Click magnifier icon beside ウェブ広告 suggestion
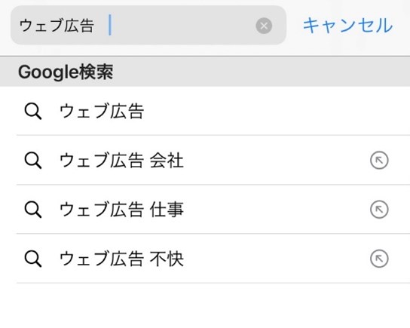The width and height of the screenshot is (410, 328). point(33,112)
